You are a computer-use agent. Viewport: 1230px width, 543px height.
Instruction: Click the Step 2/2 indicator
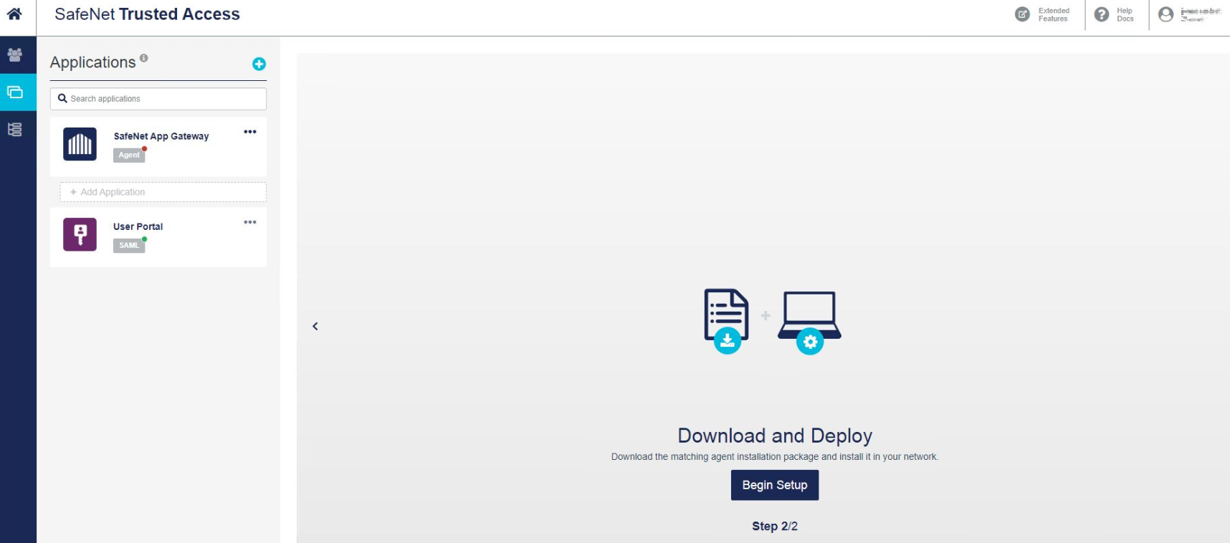(775, 526)
